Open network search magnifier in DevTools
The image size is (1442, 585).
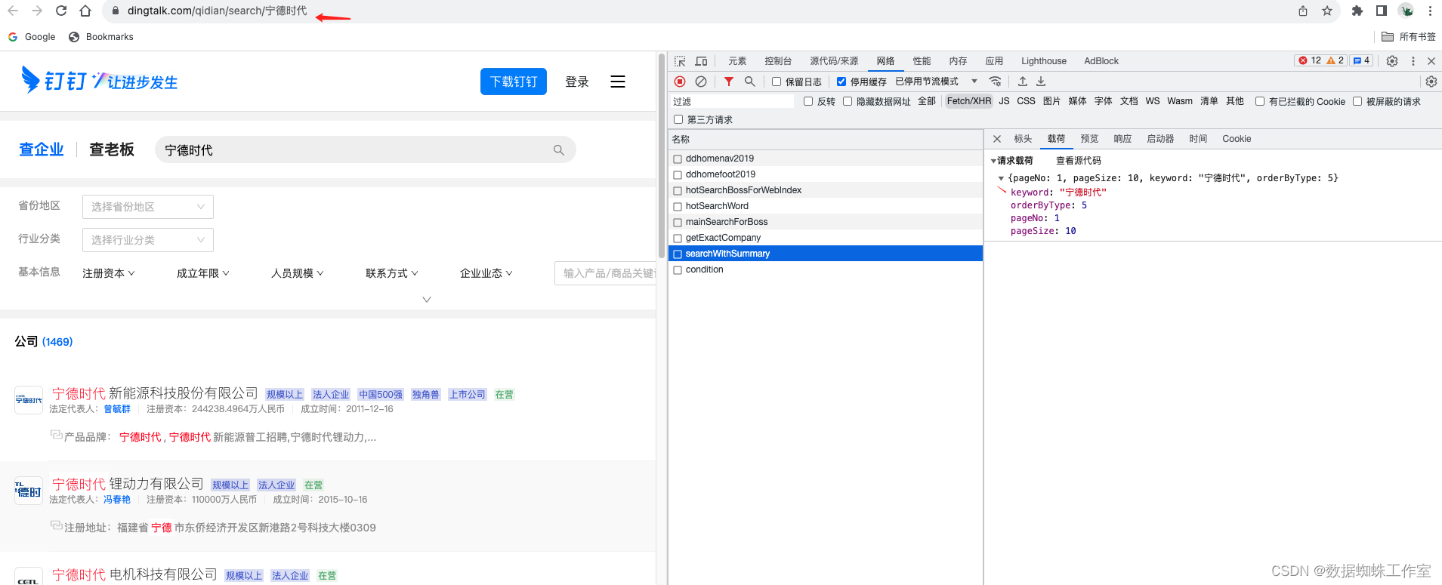[x=750, y=82]
